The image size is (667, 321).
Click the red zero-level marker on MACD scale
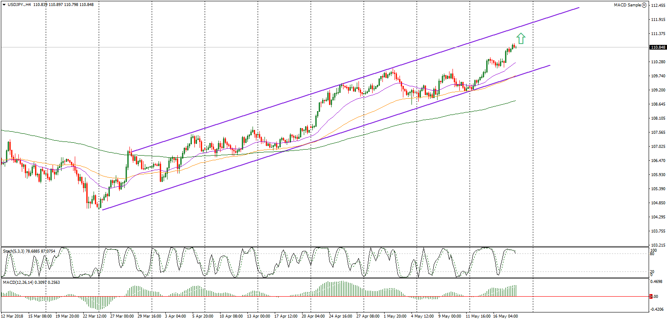click(x=651, y=296)
